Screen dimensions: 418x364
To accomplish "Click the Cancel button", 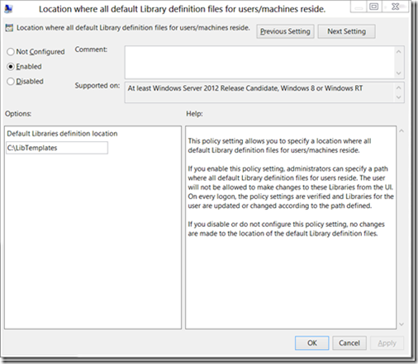I will 349,343.
